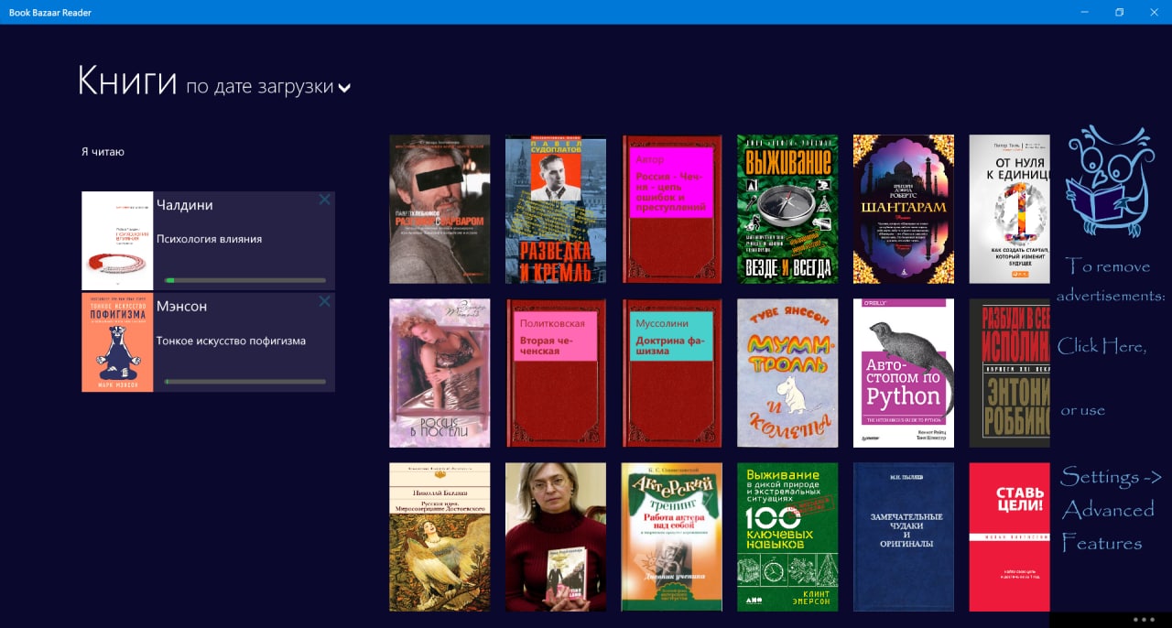
Task: Open От нуля к единице book
Action: click(x=1010, y=210)
